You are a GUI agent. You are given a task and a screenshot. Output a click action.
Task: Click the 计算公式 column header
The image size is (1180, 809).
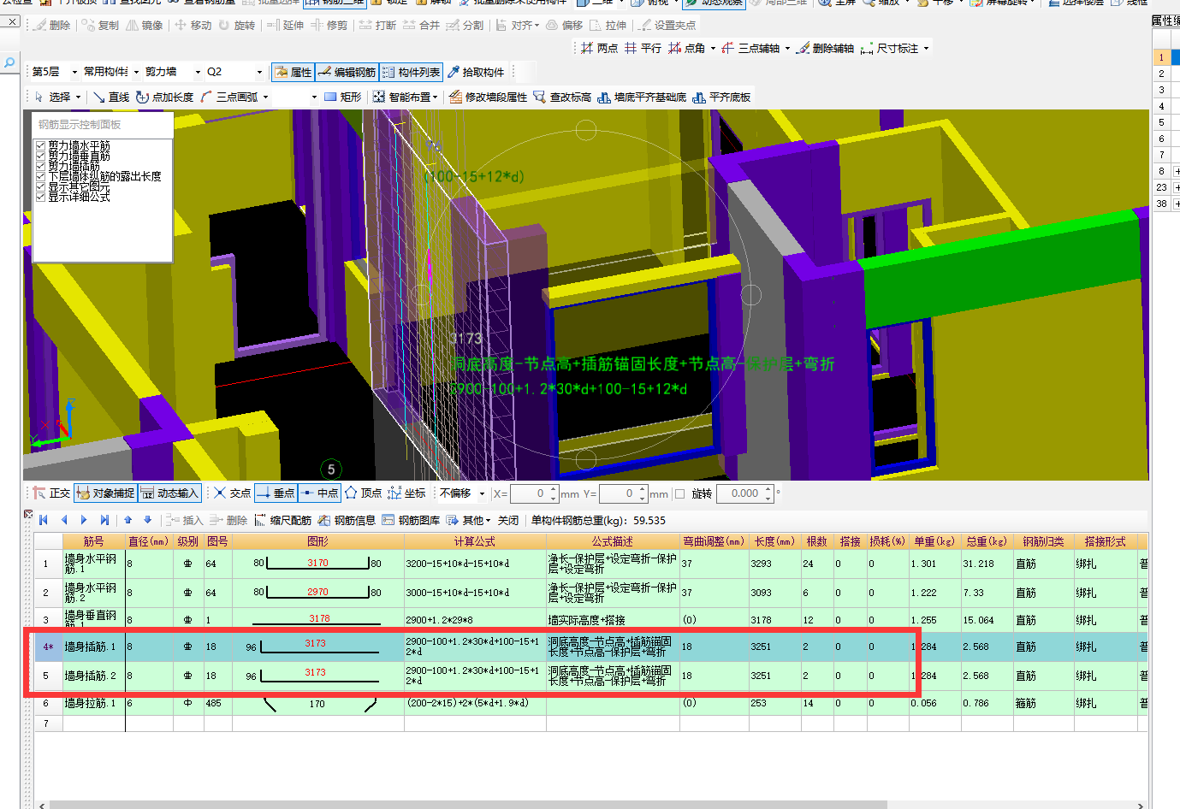[x=474, y=541]
